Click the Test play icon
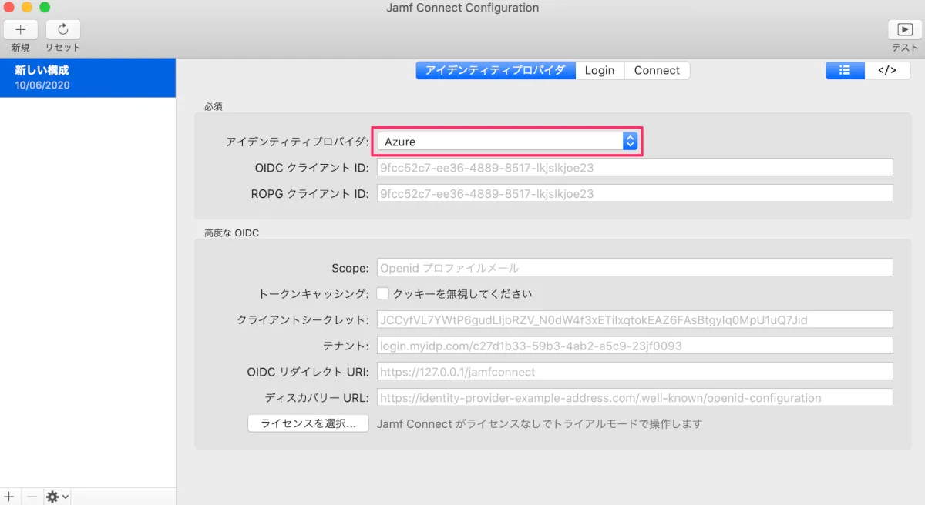Screen dimensions: 925x505 click(905, 30)
